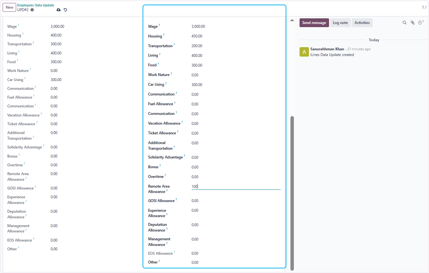The height and width of the screenshot is (273, 429).
Task: Click the right-column Additional Transportation label
Action: point(161,145)
